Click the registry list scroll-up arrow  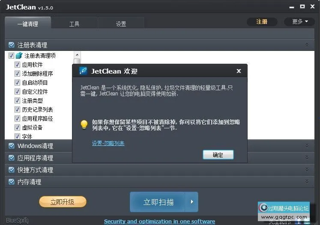point(77,55)
